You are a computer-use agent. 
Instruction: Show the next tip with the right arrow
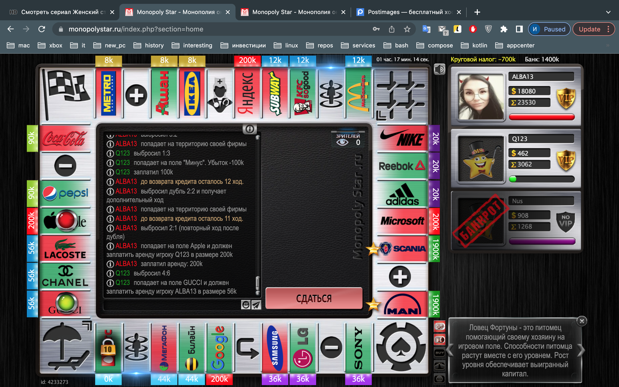[582, 350]
